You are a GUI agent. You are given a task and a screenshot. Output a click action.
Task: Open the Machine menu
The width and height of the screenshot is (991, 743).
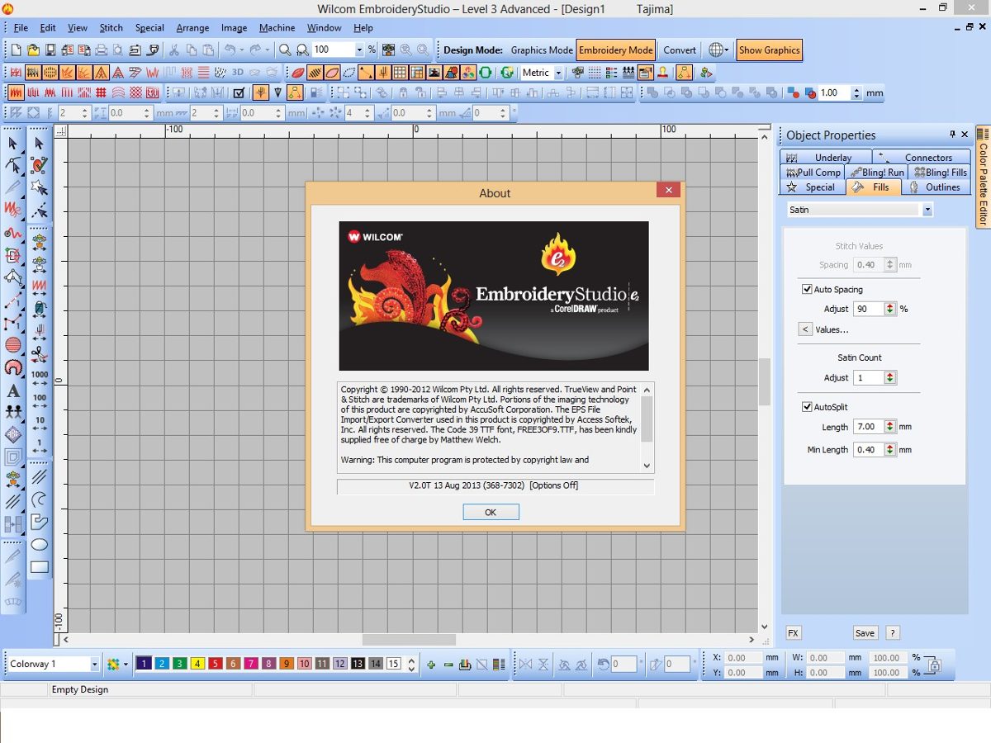coord(277,27)
